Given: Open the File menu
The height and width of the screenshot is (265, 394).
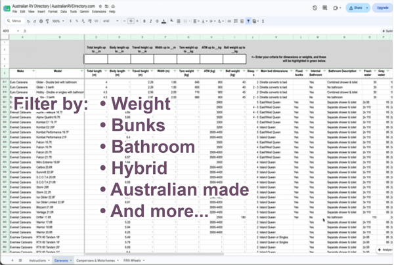Looking at the screenshot, I should click(14, 12).
